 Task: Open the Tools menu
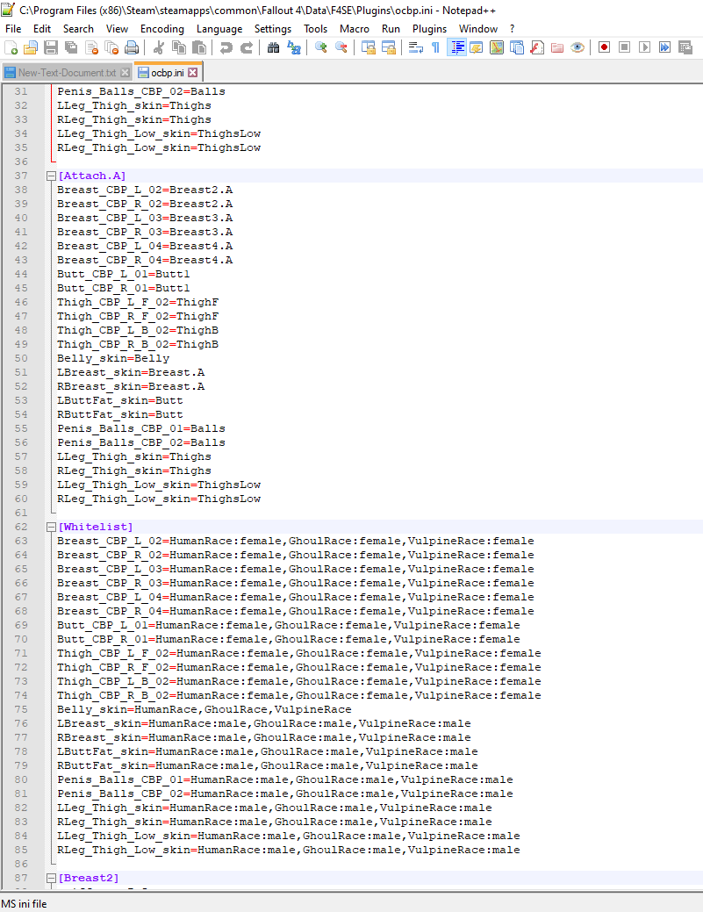tap(316, 28)
